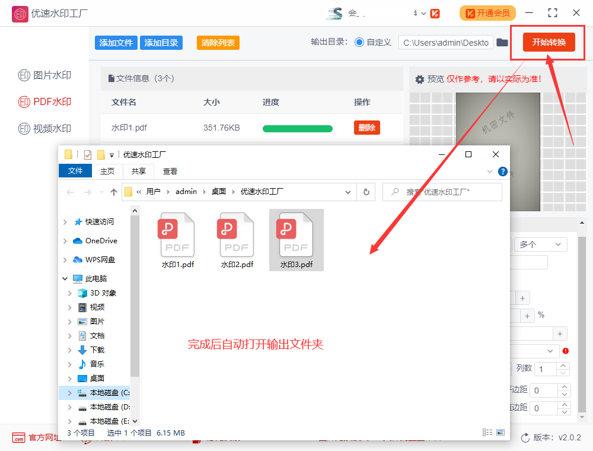Select the 自定义 output directory radio button
Image resolution: width=593 pixels, height=451 pixels.
[360, 42]
